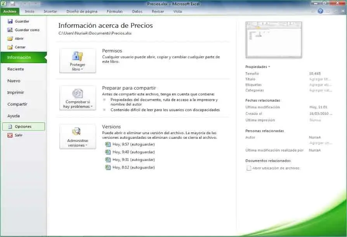Open autosaved version Hoy, 9:31
347x237 pixels.
pos(134,160)
